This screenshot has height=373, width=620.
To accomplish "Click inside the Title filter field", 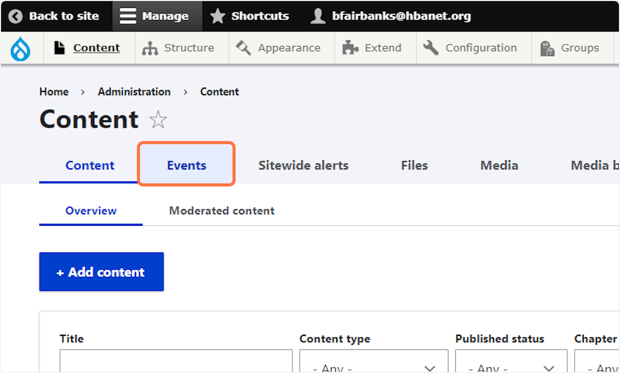I will pos(176,362).
